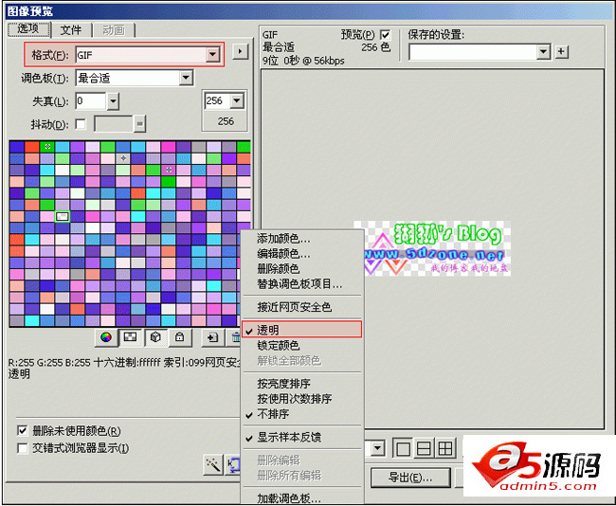Enable the 抖动(D) dither checkbox
The image size is (616, 506).
pos(81,124)
